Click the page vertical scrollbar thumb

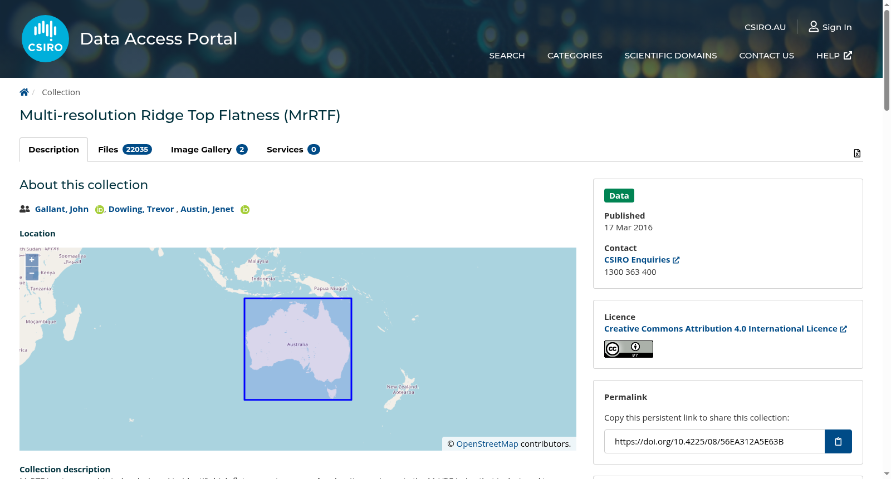887,60
